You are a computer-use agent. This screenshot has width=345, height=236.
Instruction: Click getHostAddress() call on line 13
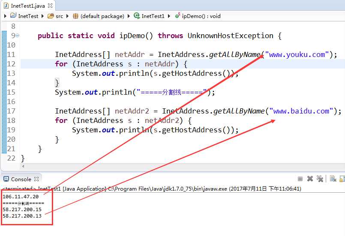point(196,73)
